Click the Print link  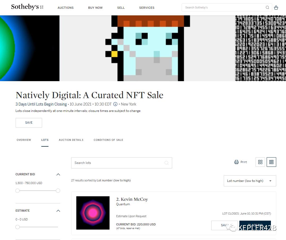click(x=244, y=162)
